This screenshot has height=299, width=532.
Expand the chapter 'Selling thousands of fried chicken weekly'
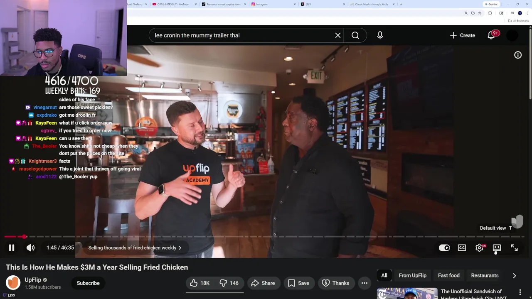click(135, 248)
